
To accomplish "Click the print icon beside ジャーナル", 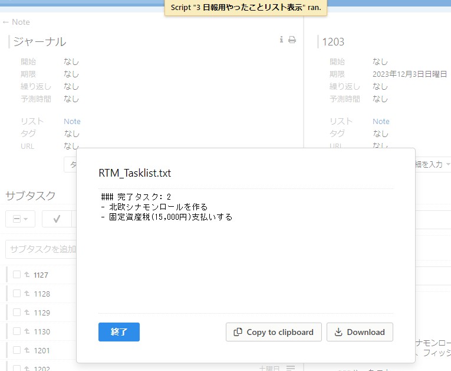I will pyautogui.click(x=292, y=40).
